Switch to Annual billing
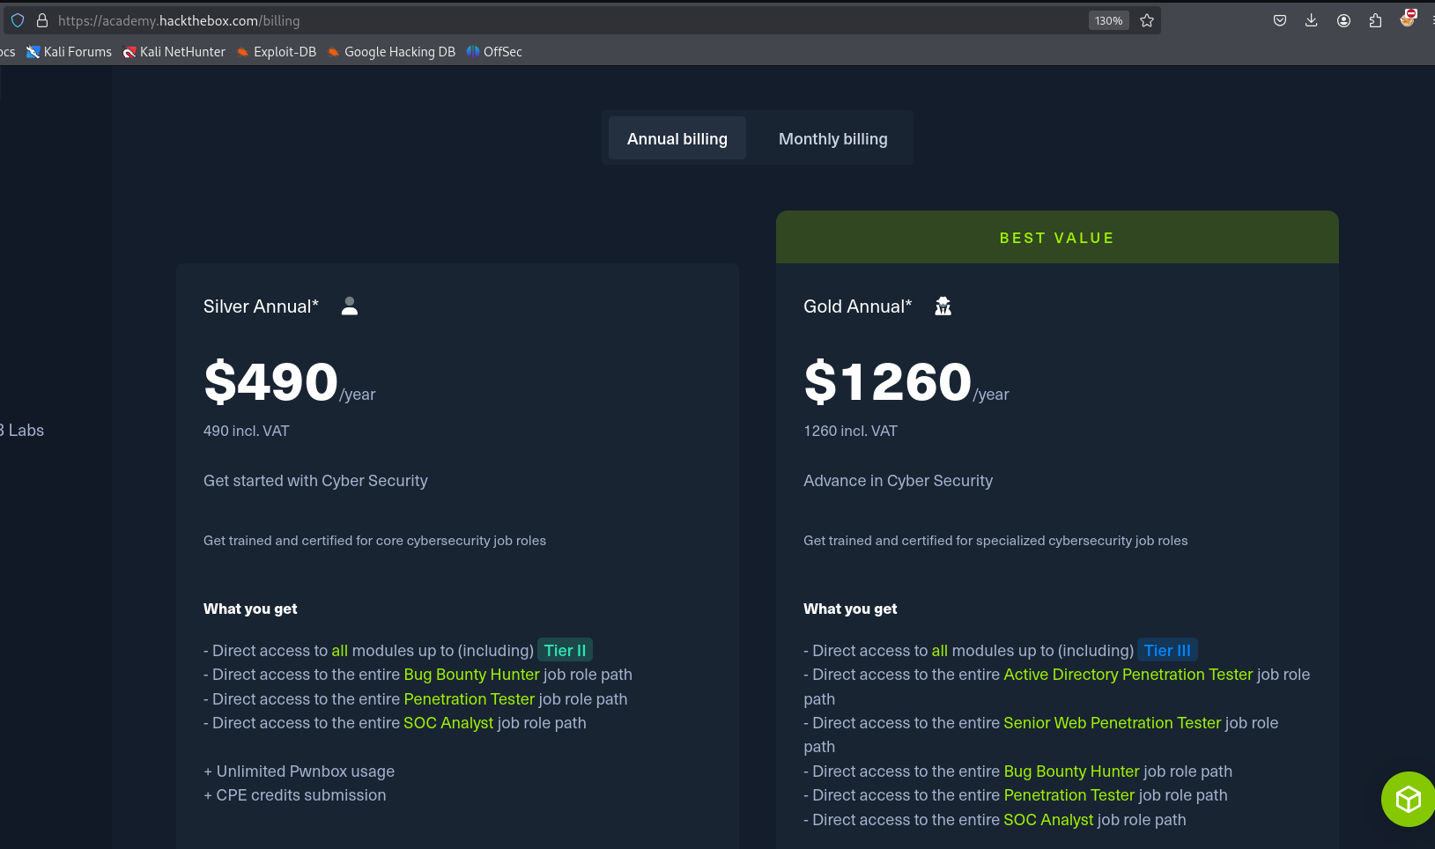1435x849 pixels. pyautogui.click(x=677, y=139)
